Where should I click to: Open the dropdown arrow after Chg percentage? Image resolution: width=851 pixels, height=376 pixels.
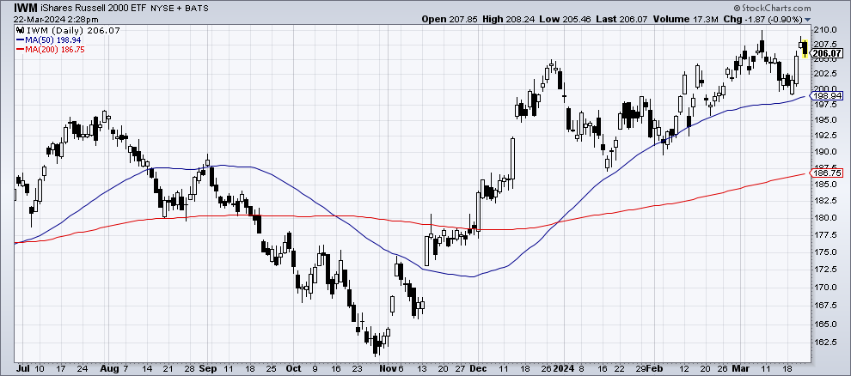pyautogui.click(x=807, y=20)
